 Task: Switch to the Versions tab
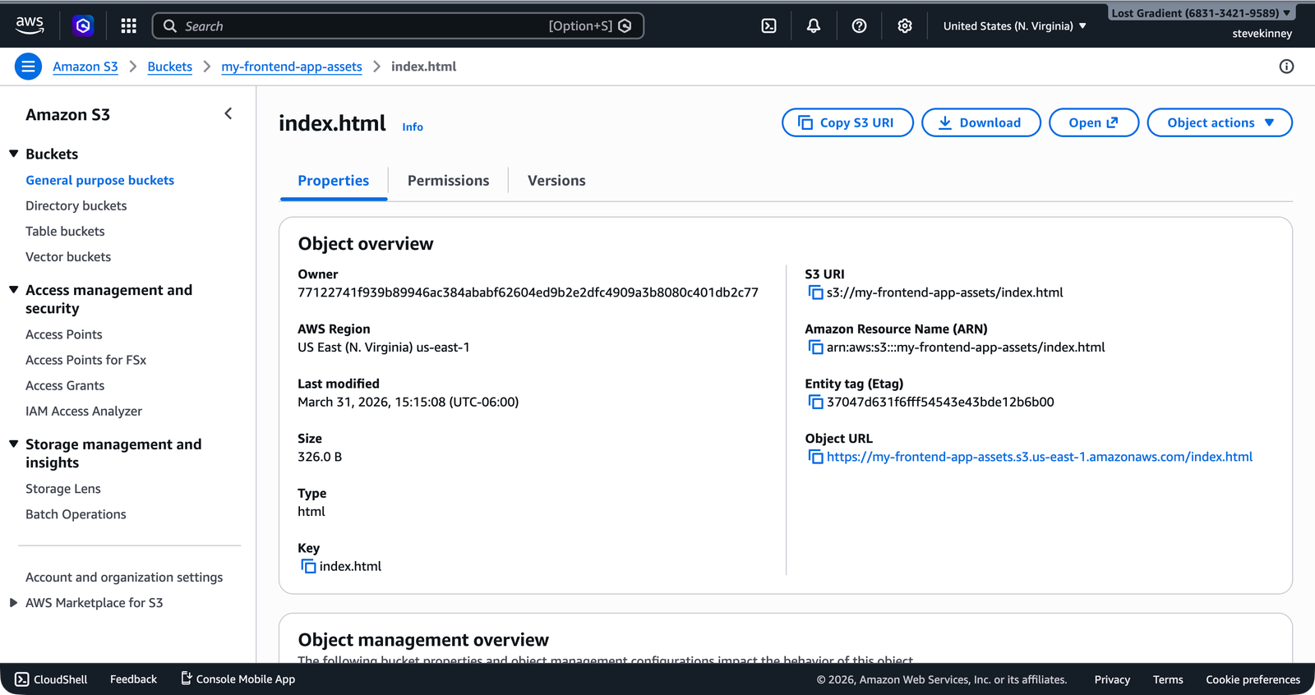click(556, 181)
